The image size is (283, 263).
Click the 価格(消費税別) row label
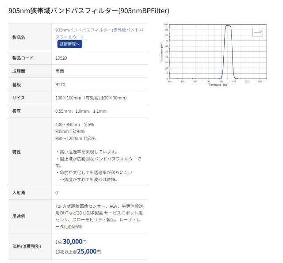27,246
